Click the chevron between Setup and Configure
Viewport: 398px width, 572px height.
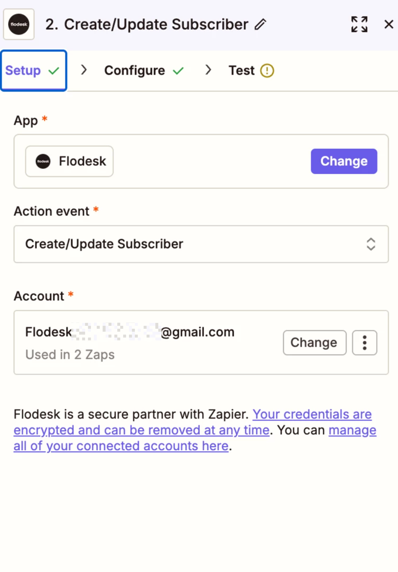84,70
